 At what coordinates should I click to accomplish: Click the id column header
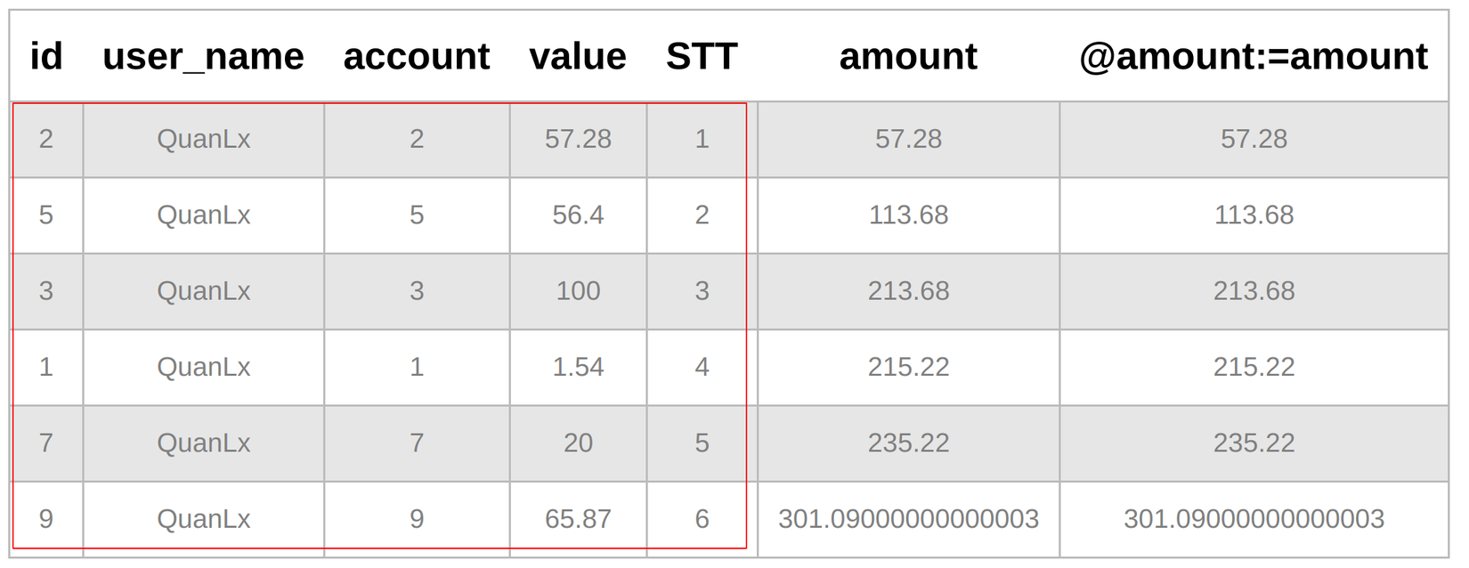(x=46, y=57)
